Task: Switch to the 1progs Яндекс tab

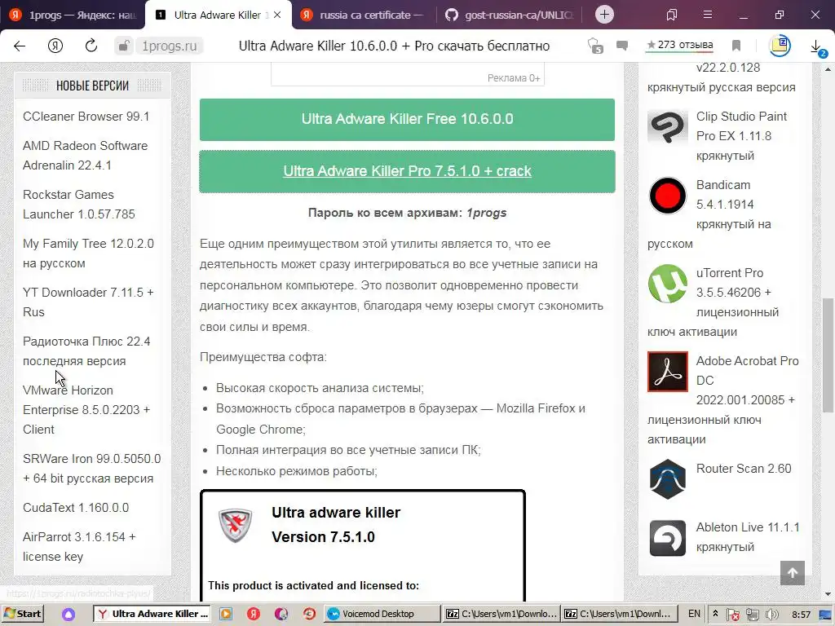Action: 73,15
